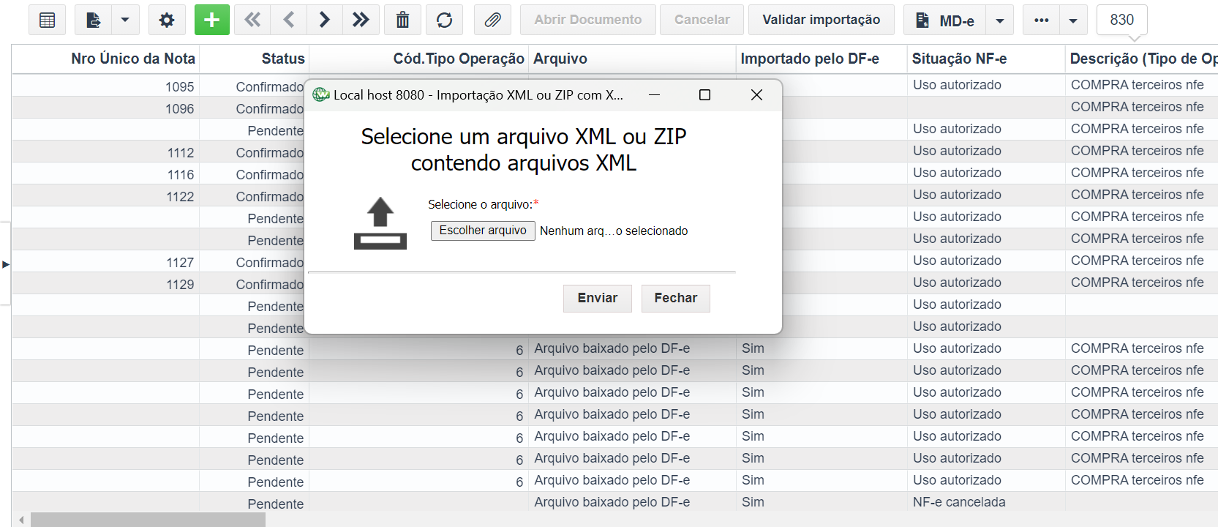Sort by Nro Único da Nota column
The width and height of the screenshot is (1218, 527).
pos(106,59)
